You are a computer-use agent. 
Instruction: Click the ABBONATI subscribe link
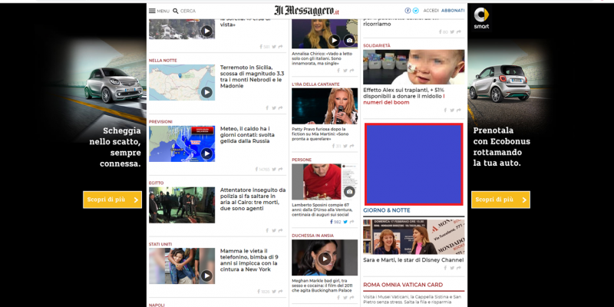453,11
